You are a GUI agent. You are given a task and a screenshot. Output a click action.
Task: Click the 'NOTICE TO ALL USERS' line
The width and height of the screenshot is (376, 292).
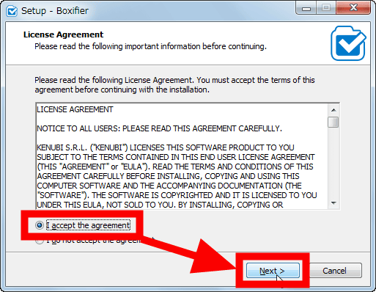coord(159,128)
